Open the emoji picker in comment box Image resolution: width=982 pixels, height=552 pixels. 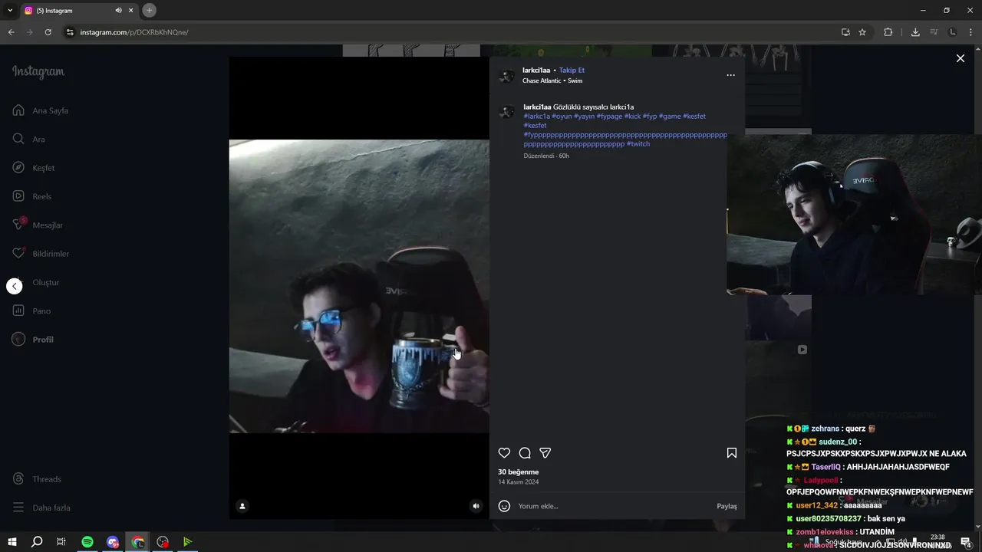pyautogui.click(x=504, y=506)
